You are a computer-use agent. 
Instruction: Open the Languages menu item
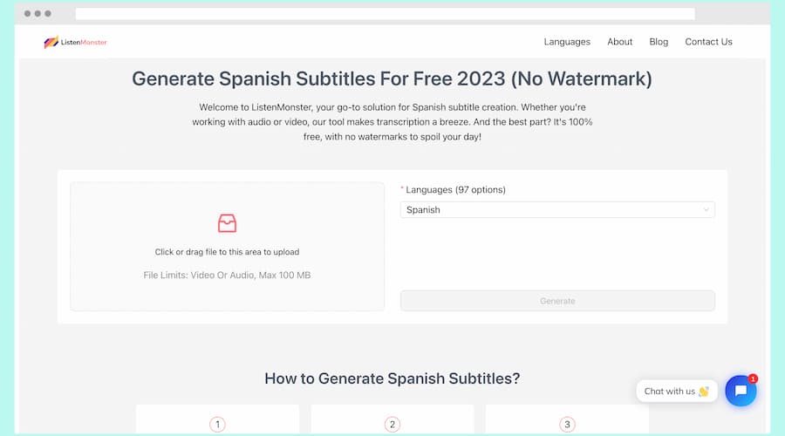click(567, 42)
